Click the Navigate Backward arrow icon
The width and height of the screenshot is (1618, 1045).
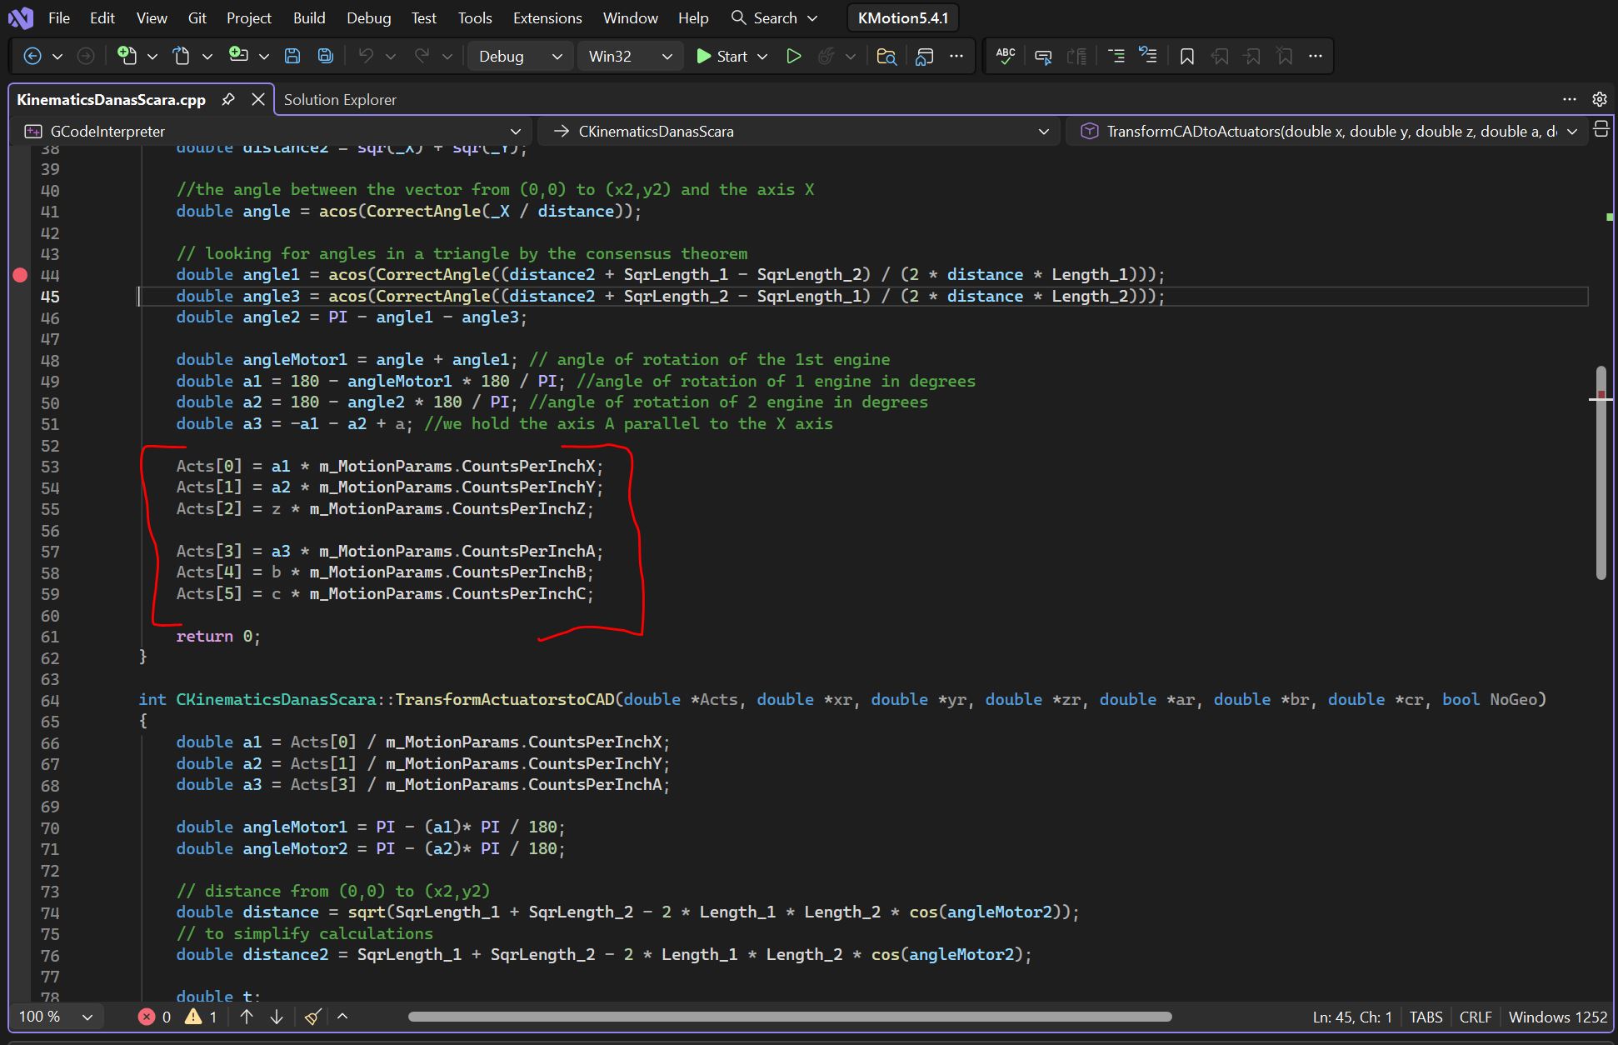pos(32,56)
